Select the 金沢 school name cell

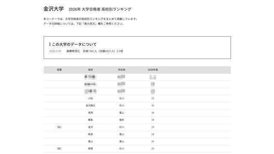(x=90, y=127)
